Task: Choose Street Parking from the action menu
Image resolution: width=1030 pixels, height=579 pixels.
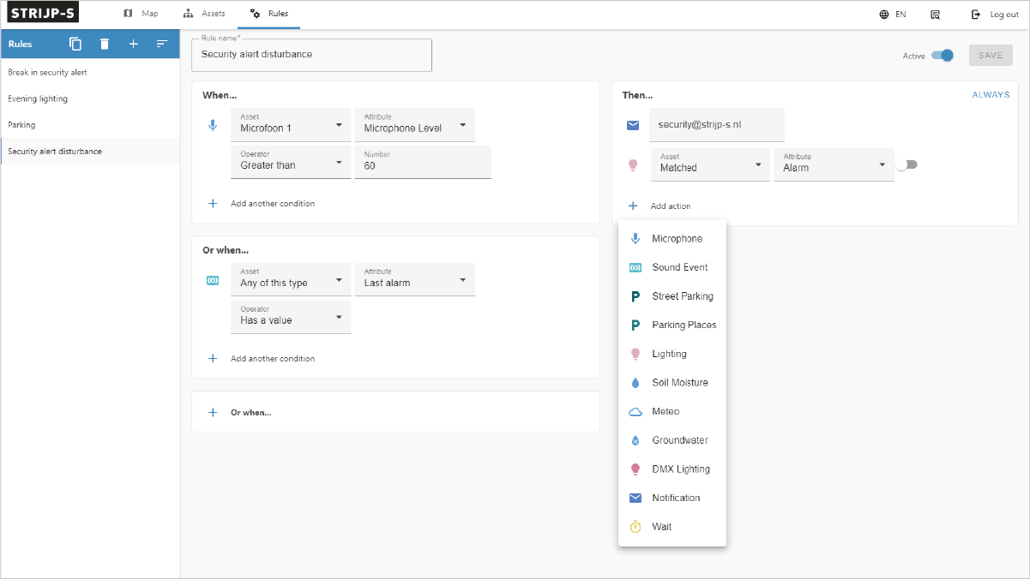Action: click(672, 296)
